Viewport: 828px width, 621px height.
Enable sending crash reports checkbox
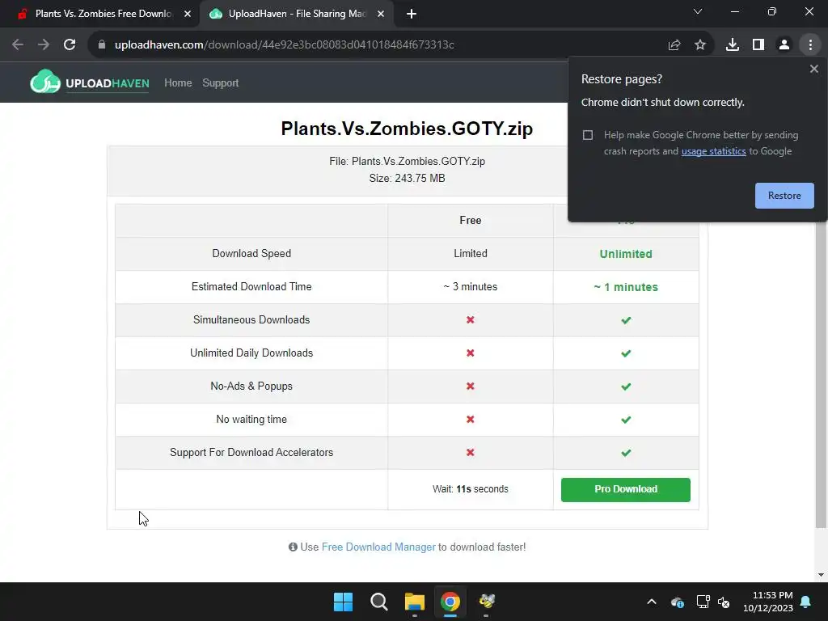pyautogui.click(x=588, y=135)
